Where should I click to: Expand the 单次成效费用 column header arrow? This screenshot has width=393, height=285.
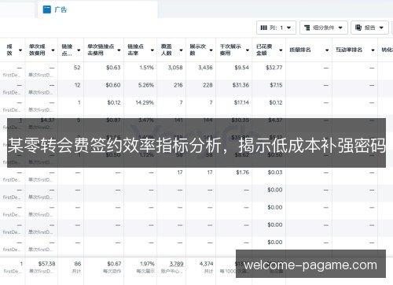pyautogui.click(x=53, y=50)
